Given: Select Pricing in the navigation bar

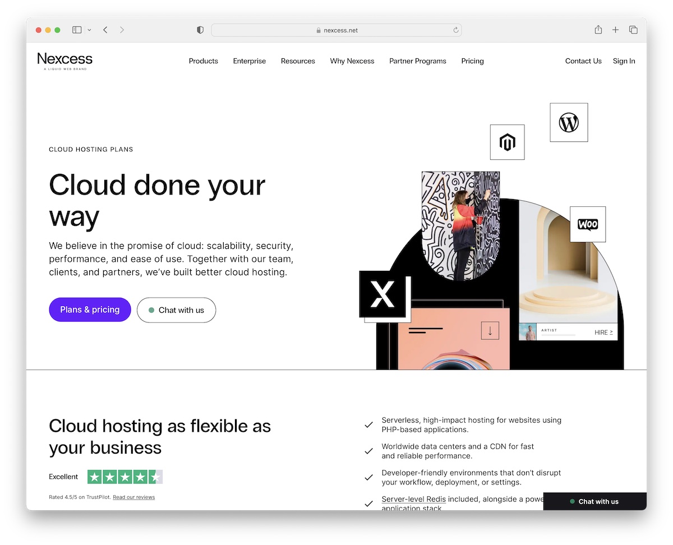Looking at the screenshot, I should 472,61.
